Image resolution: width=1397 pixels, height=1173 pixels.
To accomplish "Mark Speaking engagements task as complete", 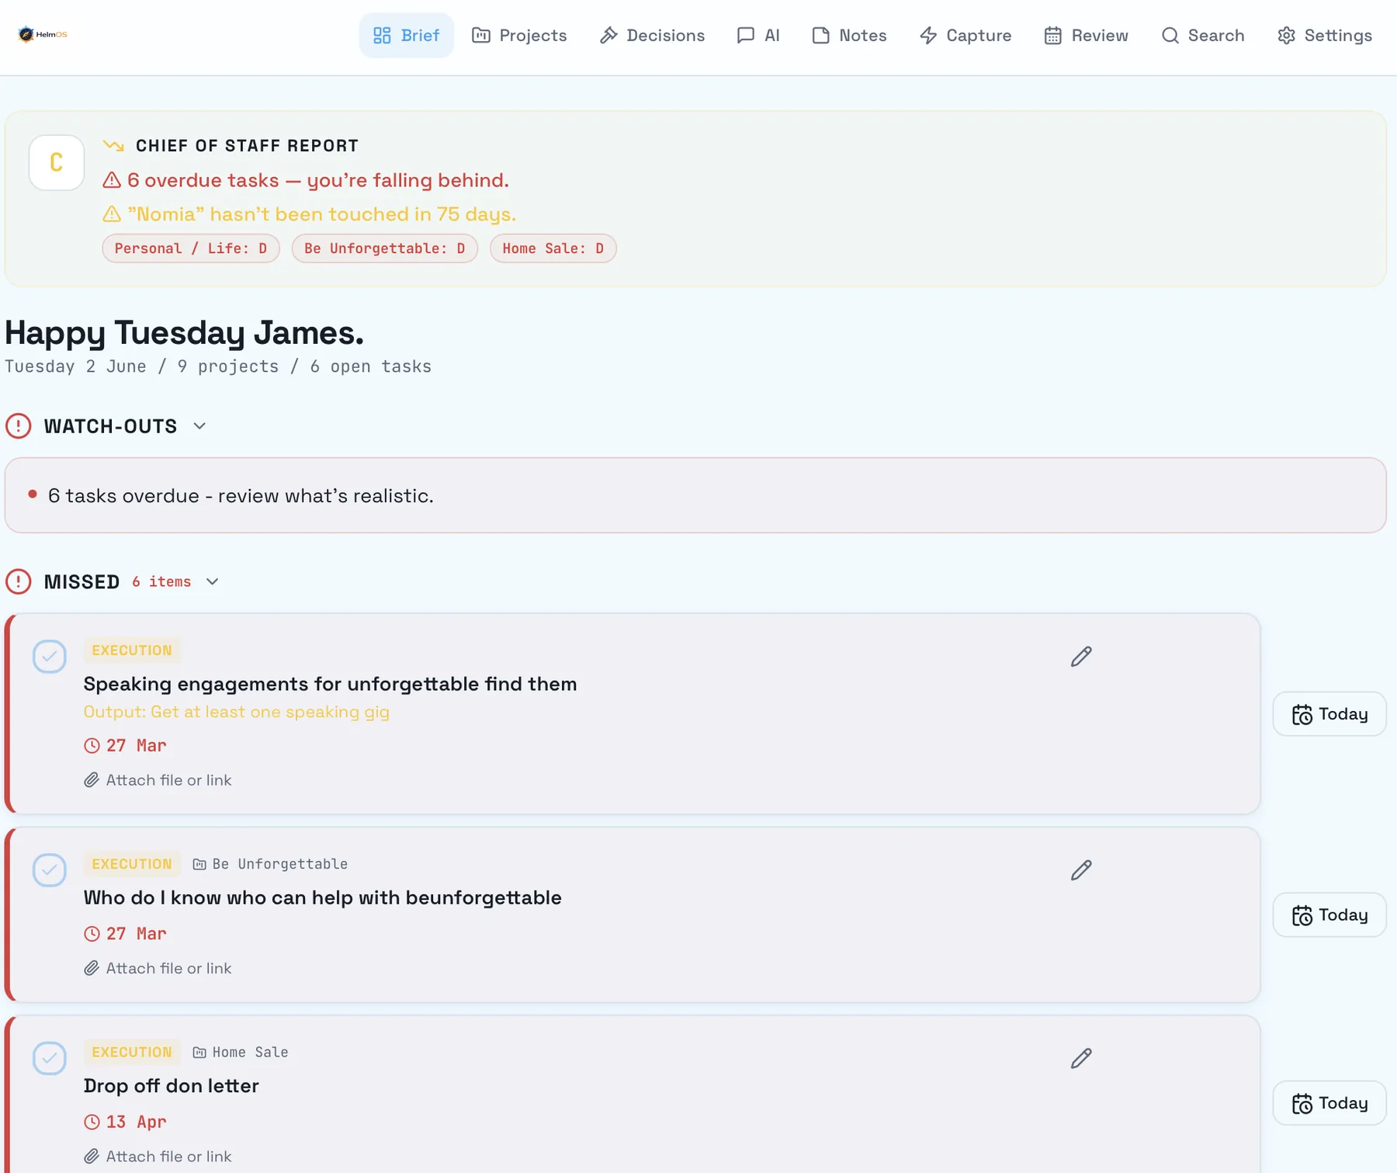I will click(x=50, y=657).
